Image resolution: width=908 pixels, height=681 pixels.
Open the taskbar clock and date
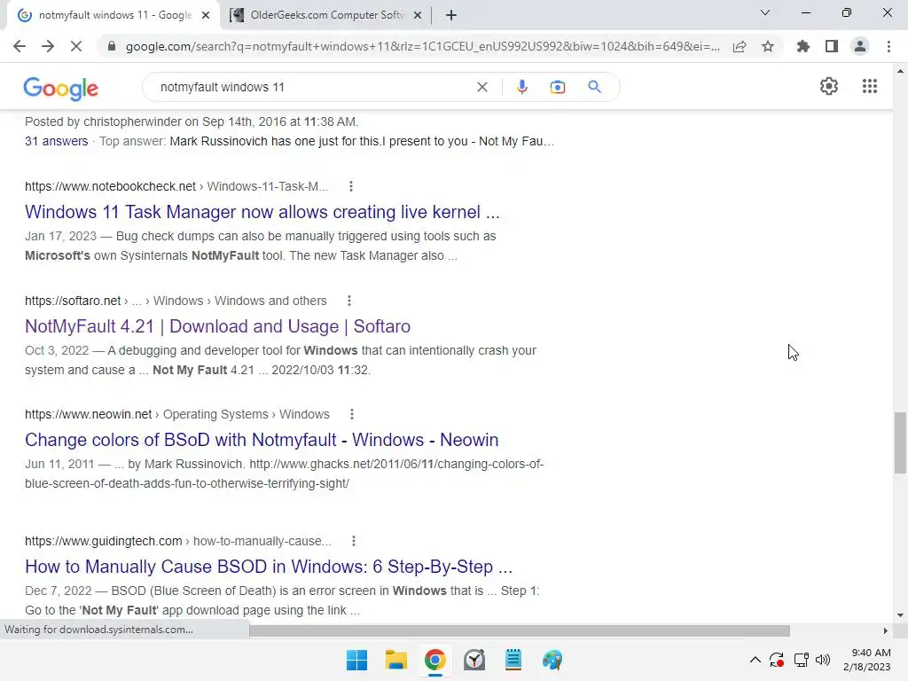click(x=867, y=660)
